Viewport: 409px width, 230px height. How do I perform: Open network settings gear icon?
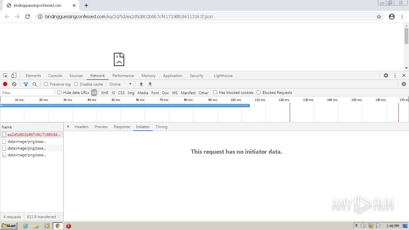pyautogui.click(x=404, y=84)
